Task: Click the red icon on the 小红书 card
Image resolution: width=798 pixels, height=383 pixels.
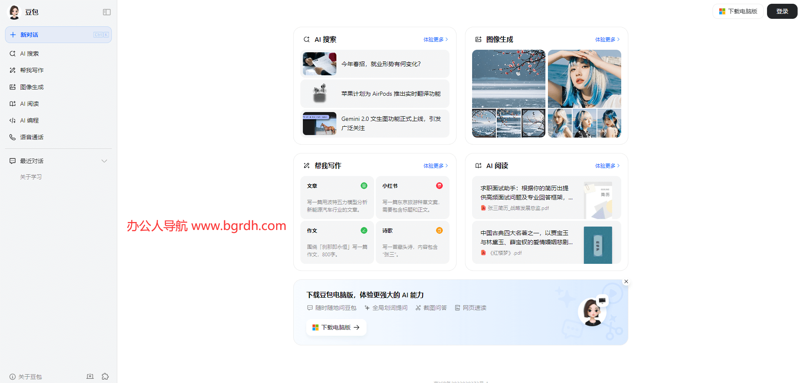Action: pyautogui.click(x=439, y=186)
